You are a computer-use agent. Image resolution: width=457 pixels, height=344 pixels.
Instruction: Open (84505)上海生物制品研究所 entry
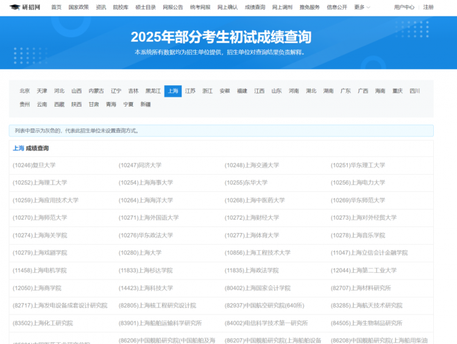(366, 323)
